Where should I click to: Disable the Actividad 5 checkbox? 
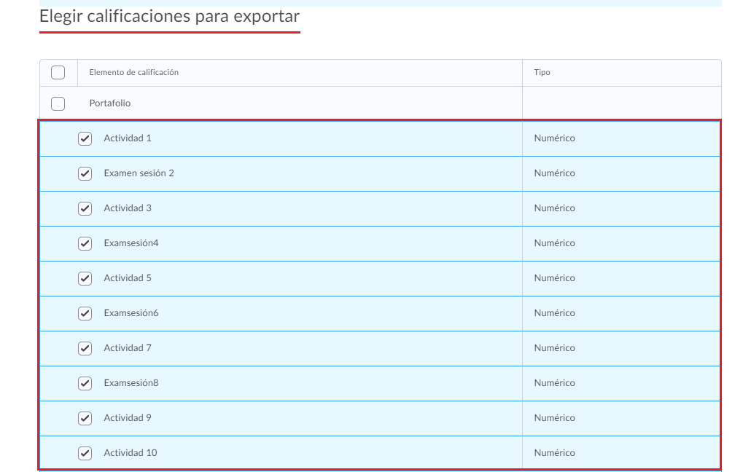click(x=85, y=278)
